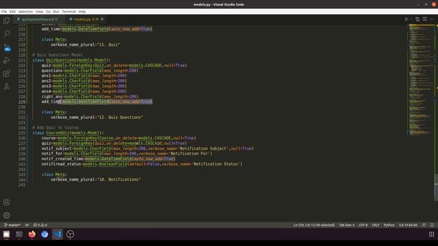
Task: Show Applications grid icon
Action: (432, 234)
